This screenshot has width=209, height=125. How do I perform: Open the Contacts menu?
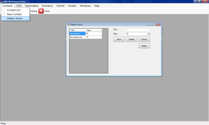coord(8,6)
